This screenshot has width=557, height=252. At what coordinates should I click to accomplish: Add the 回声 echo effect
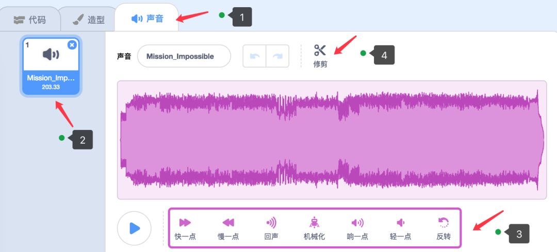271,229
